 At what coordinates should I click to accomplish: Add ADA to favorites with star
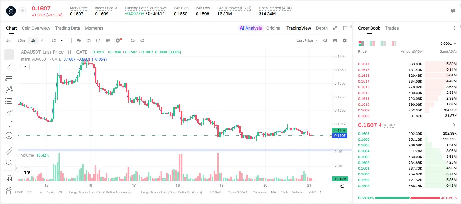tap(22, 11)
